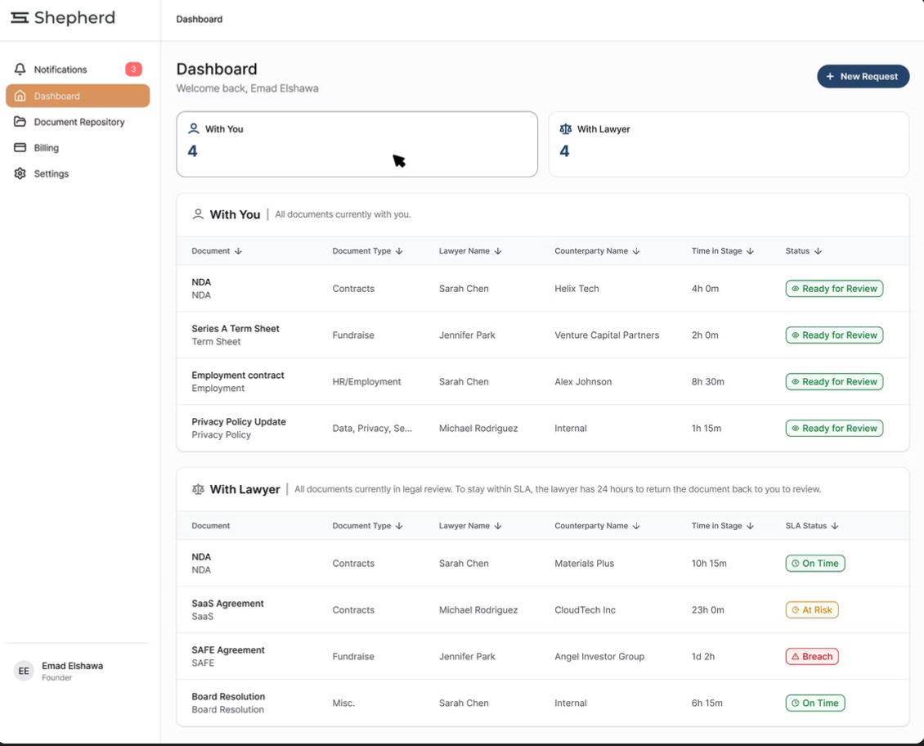Click the At Risk badge for SaaS Agreement
This screenshot has height=746, width=924.
[811, 610]
